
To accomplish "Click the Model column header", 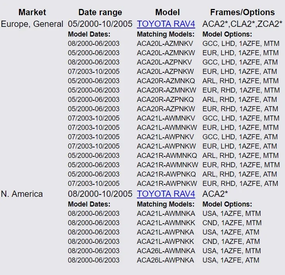I will [168, 12].
